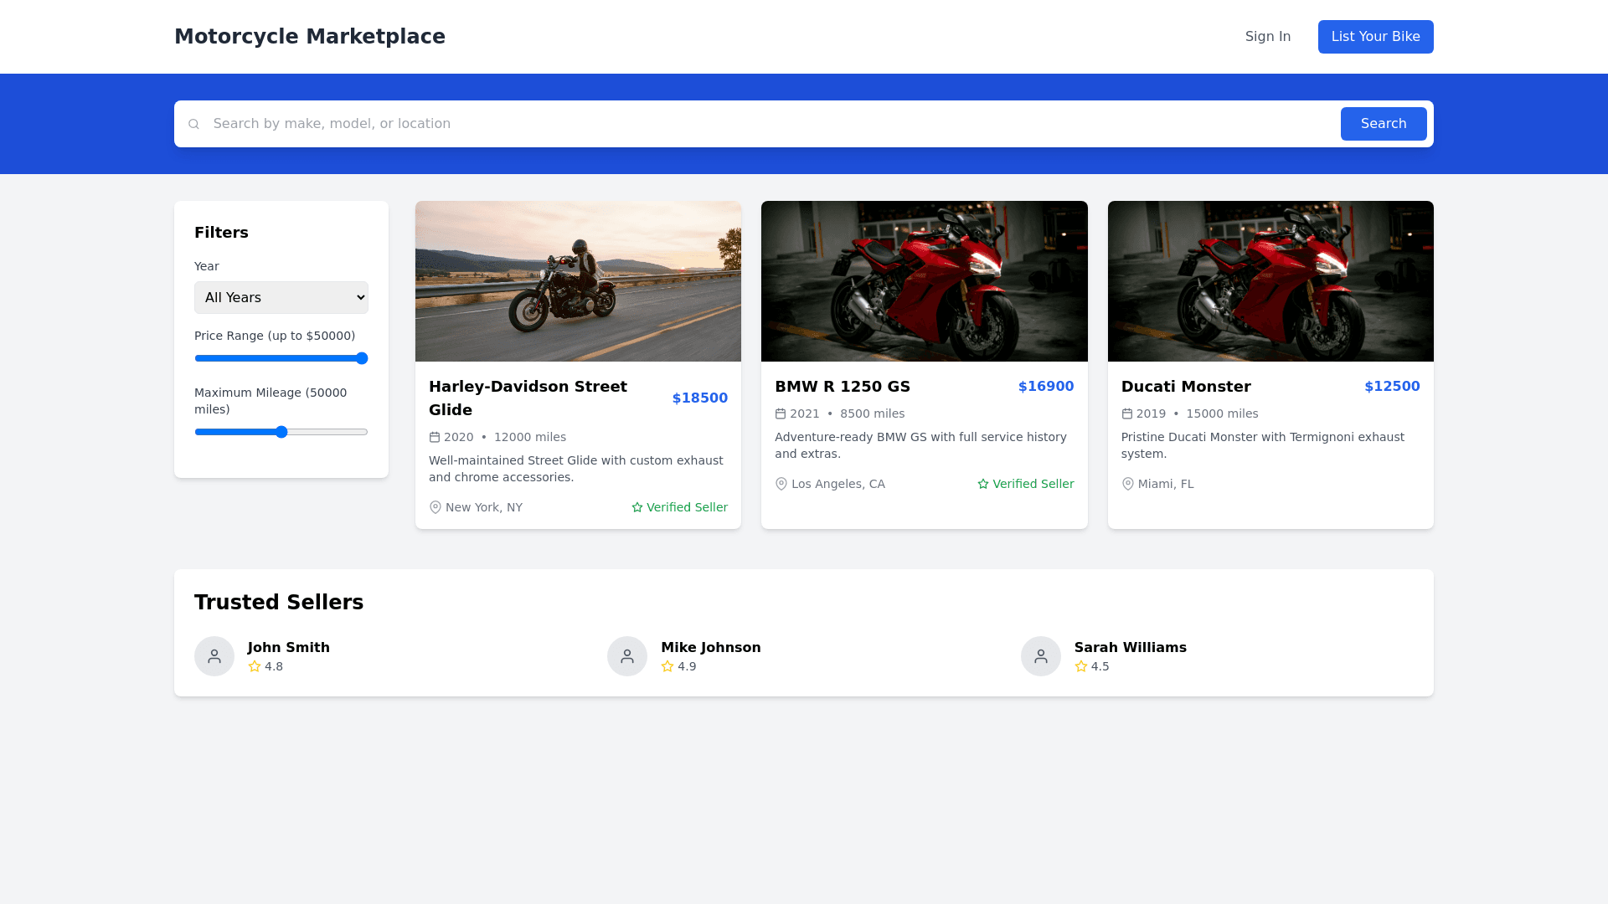Click the star rating icon next to Mike Johnson
1608x904 pixels.
coord(667,666)
